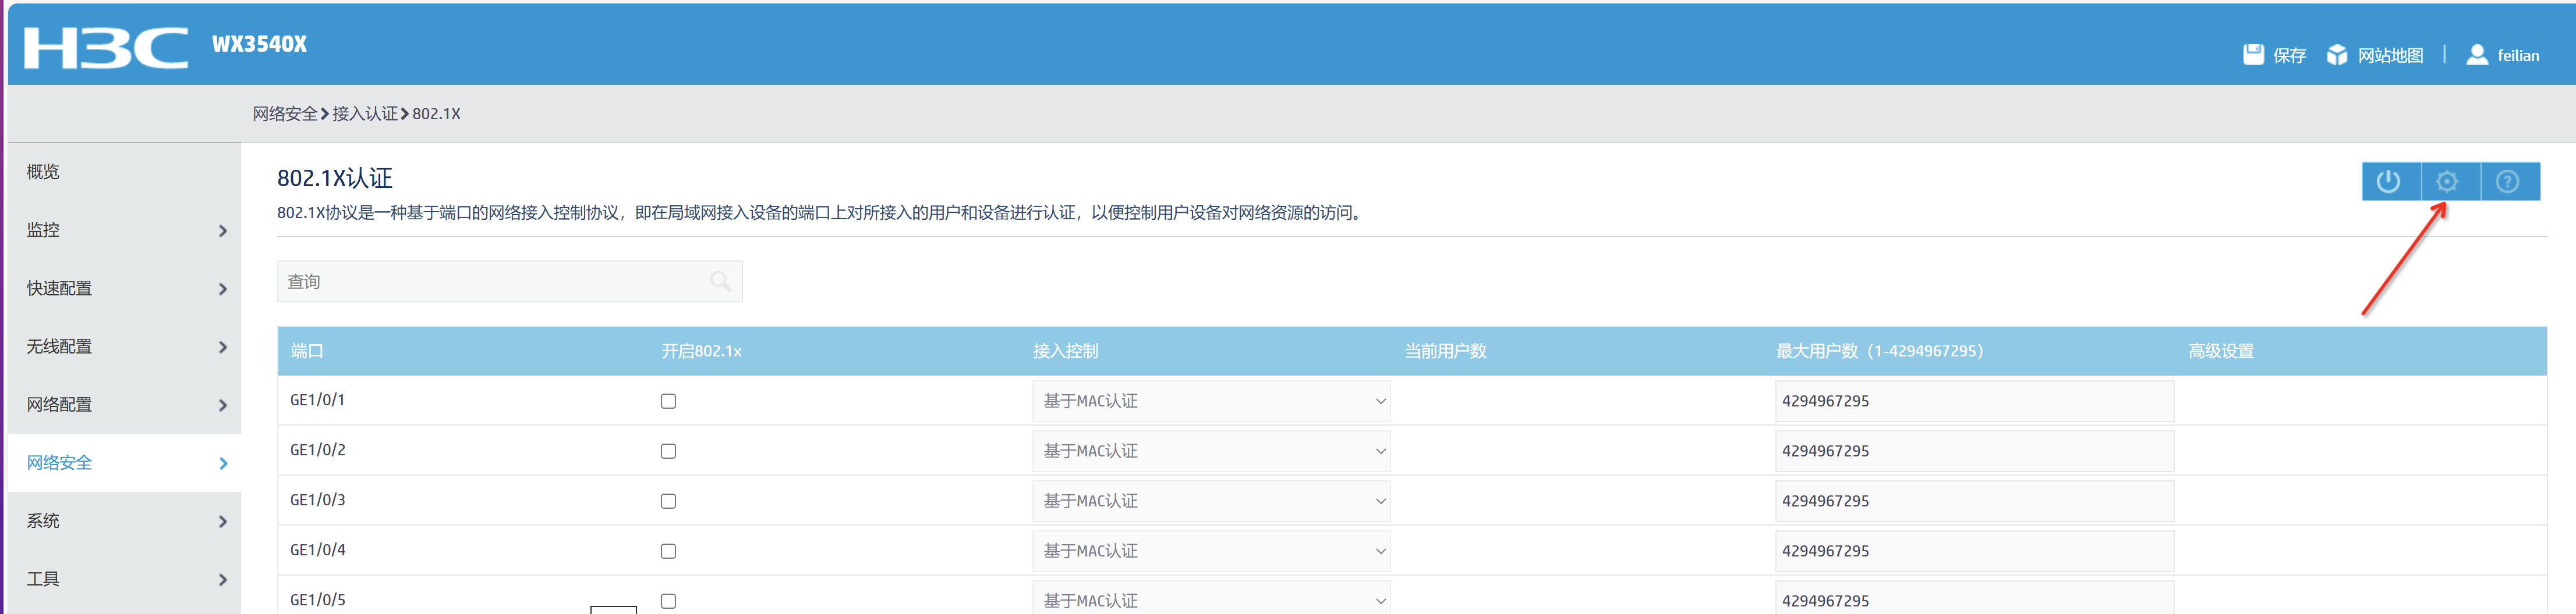Open the help question mark icon
The image size is (2576, 614).
tap(2507, 182)
